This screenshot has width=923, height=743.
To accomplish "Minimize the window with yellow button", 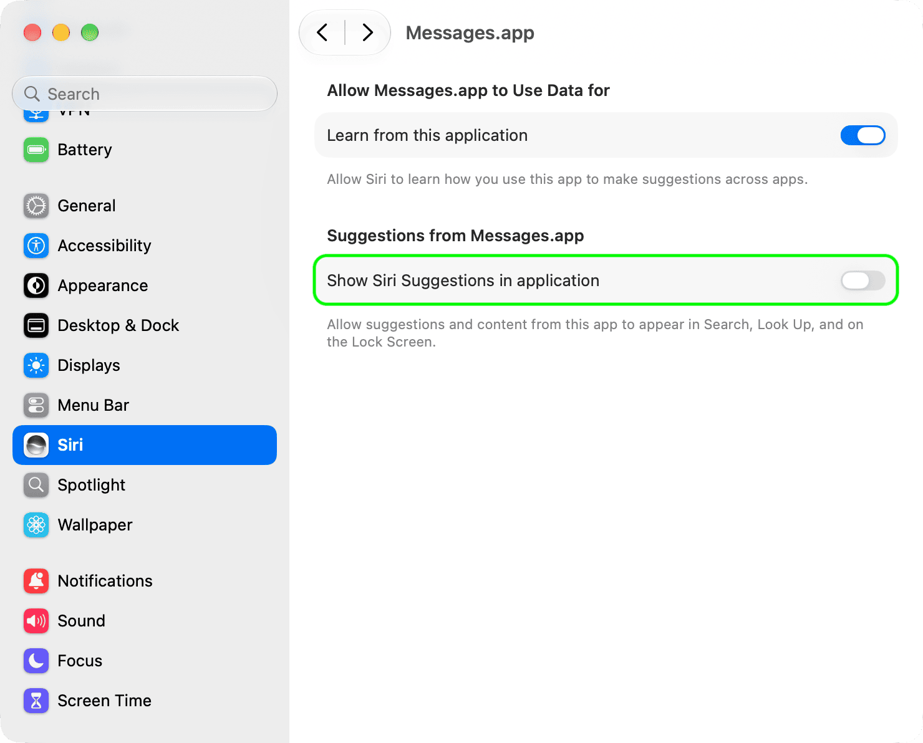I will 61,32.
